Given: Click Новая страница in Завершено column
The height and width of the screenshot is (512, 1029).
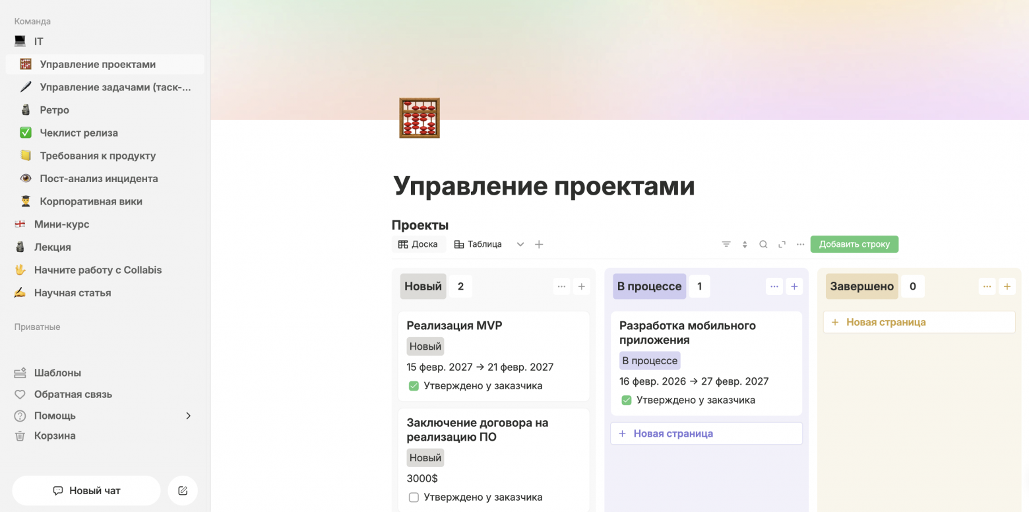Looking at the screenshot, I should coord(920,322).
